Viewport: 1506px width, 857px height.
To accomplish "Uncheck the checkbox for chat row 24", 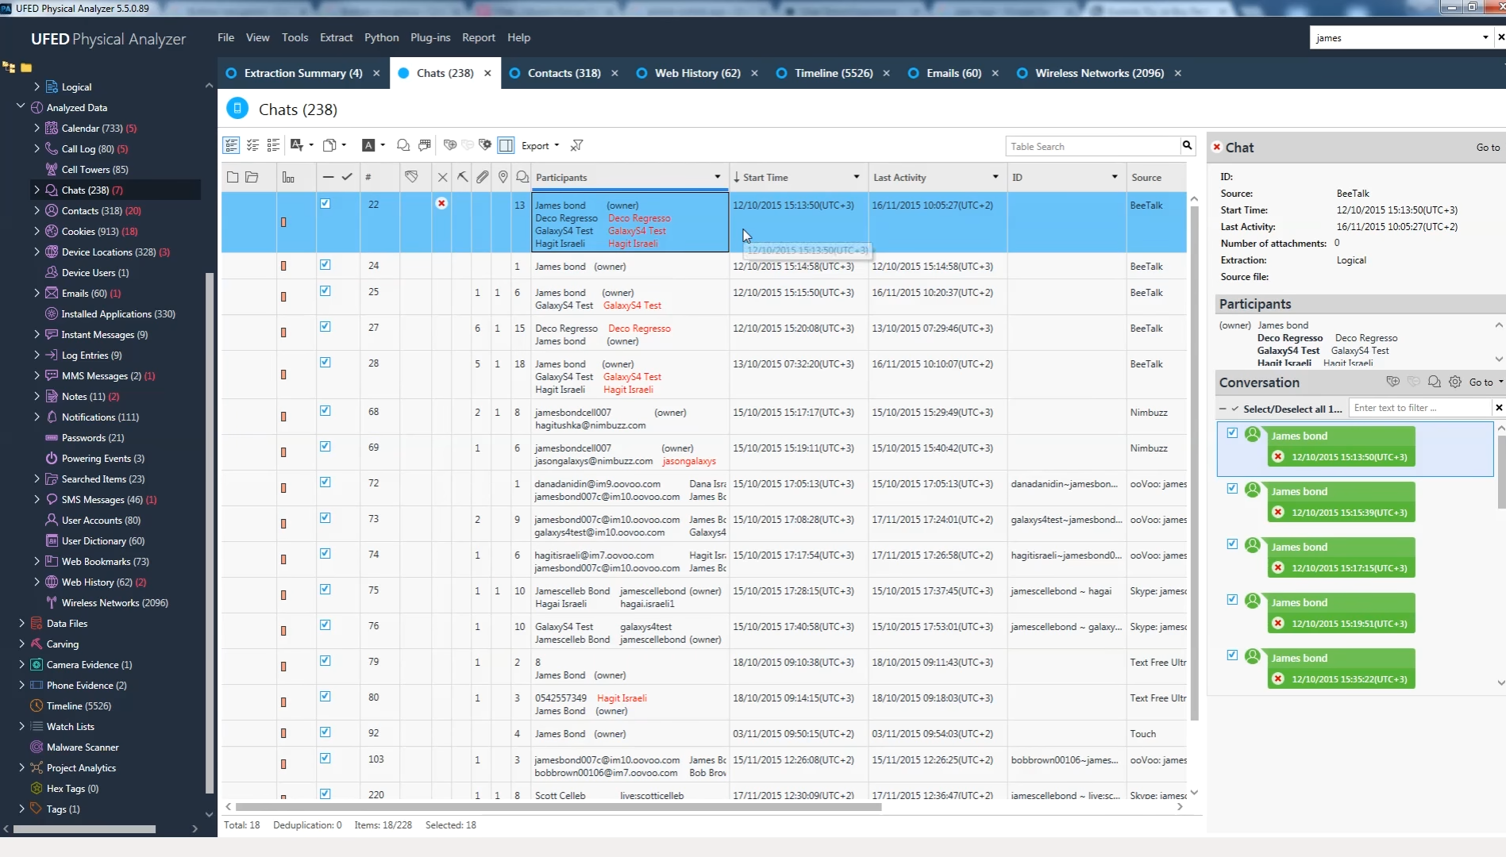I will click(x=325, y=265).
